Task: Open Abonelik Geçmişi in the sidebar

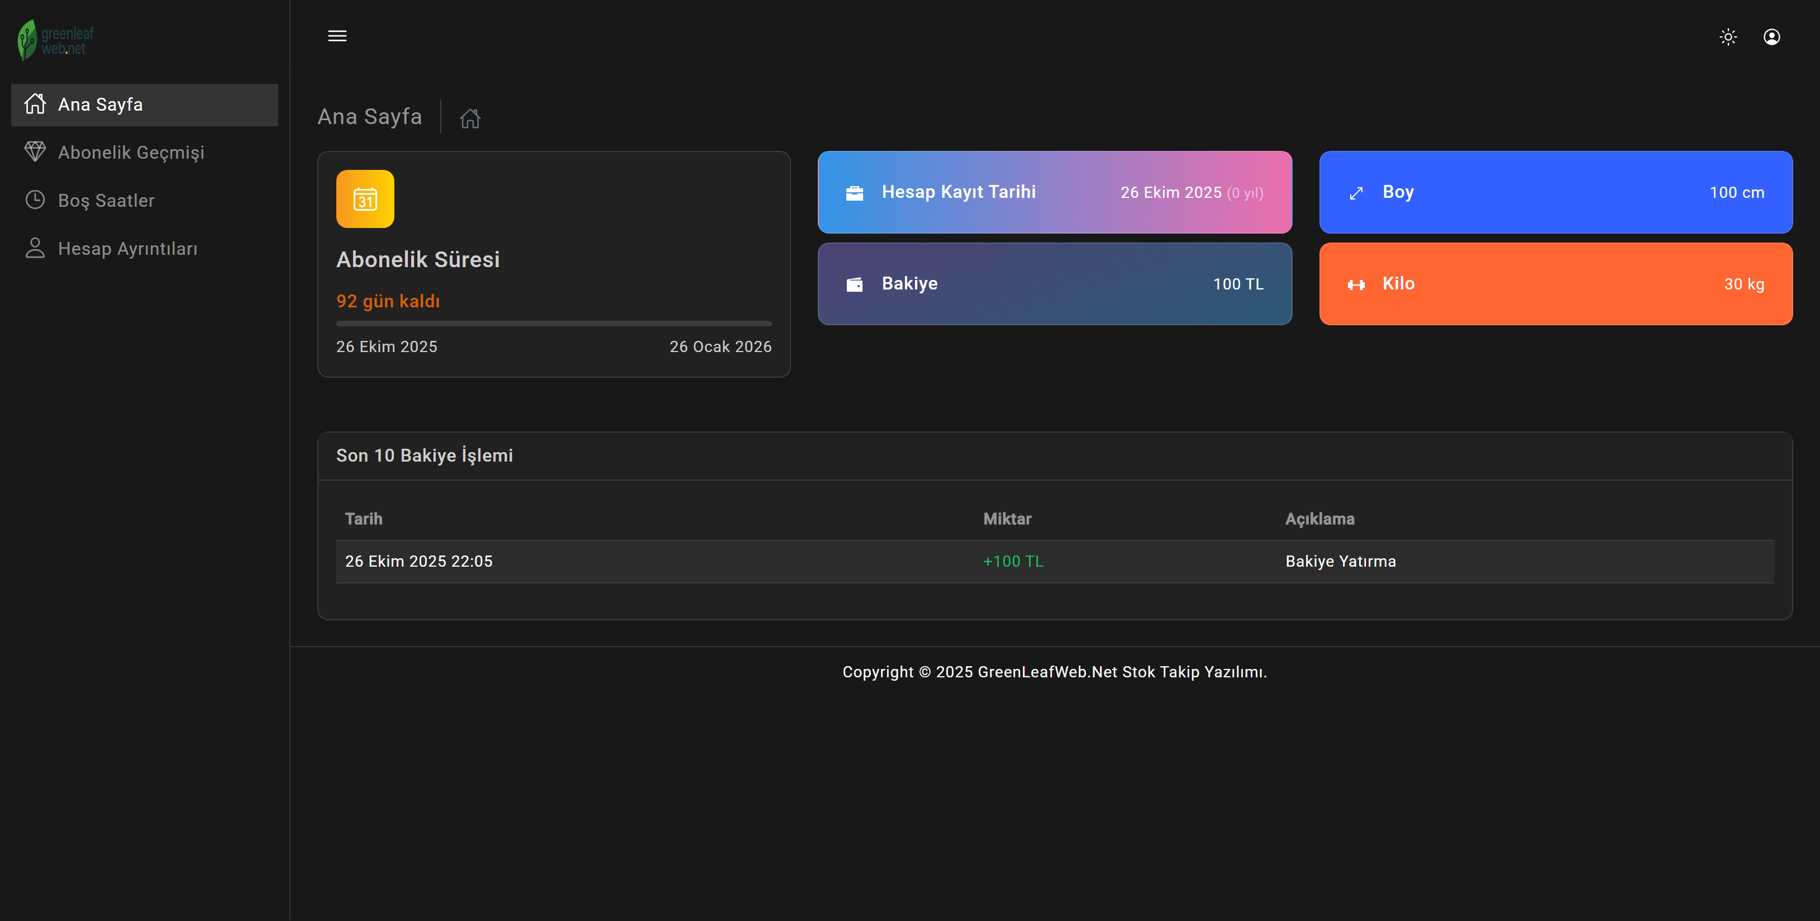Action: point(145,153)
